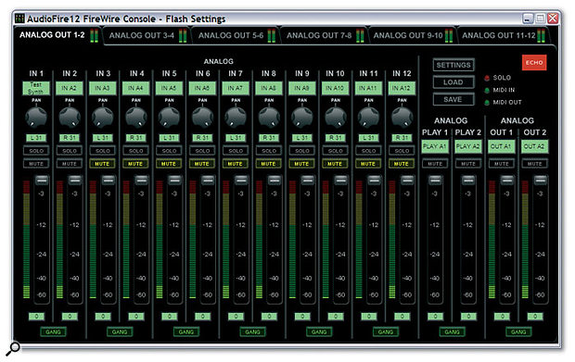Image resolution: width=575 pixels, height=362 pixels.
Task: Solo the IN 2 channel
Action: pyautogui.click(x=70, y=150)
